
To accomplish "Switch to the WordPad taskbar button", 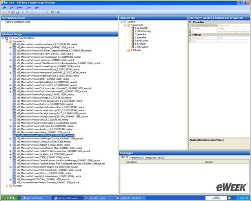I will click(130, 198).
